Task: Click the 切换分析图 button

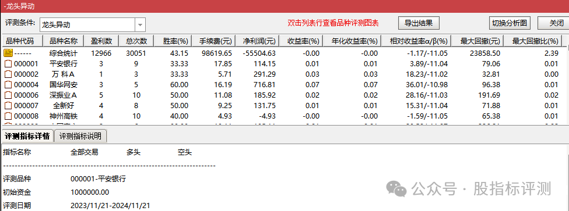Action: pyautogui.click(x=509, y=23)
